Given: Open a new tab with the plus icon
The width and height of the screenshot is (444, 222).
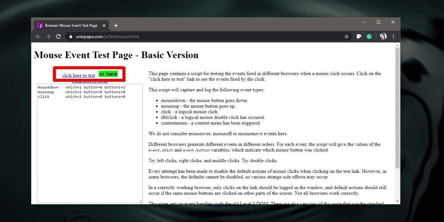Looking at the screenshot, I should 116,25.
